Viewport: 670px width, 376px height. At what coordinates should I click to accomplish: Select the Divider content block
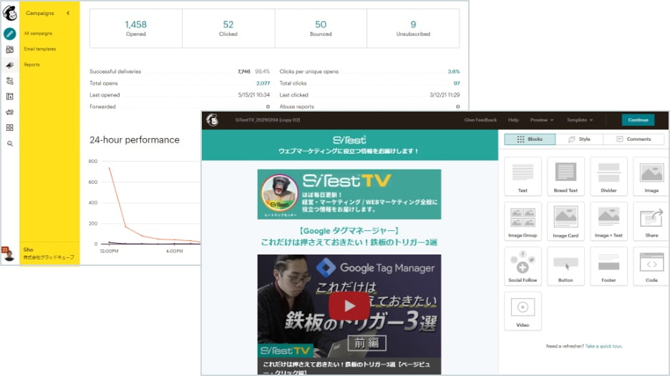608,177
